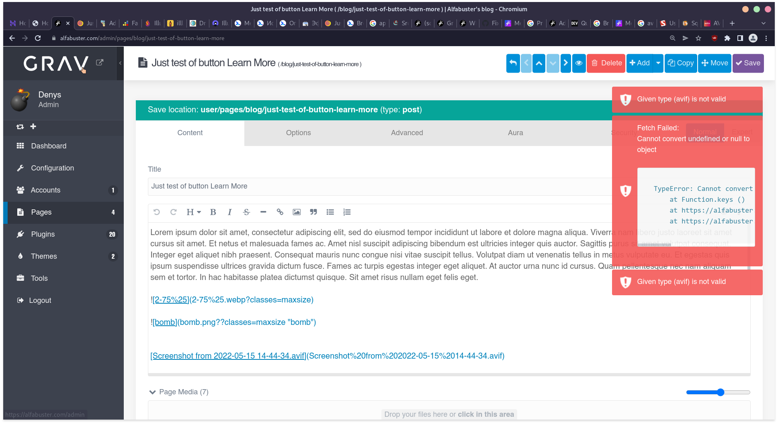Preview page with the eye icon button
The height and width of the screenshot is (424, 778).
click(x=579, y=63)
